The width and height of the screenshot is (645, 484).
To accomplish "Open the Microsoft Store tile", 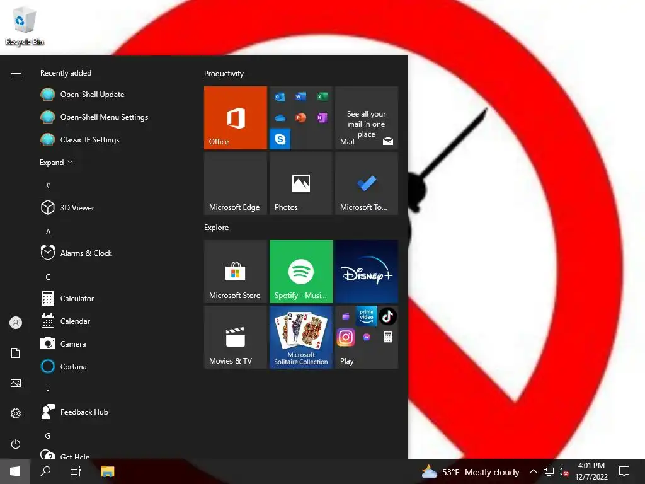I will click(x=236, y=272).
